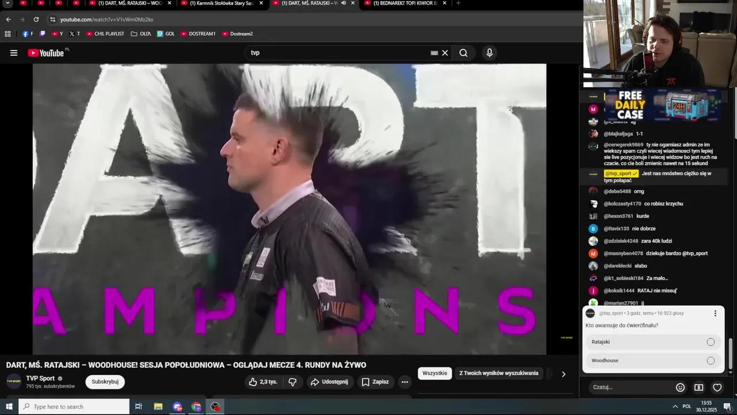Viewport: 737px width, 415px height.
Task: Click the search magnifier icon
Action: (x=463, y=52)
